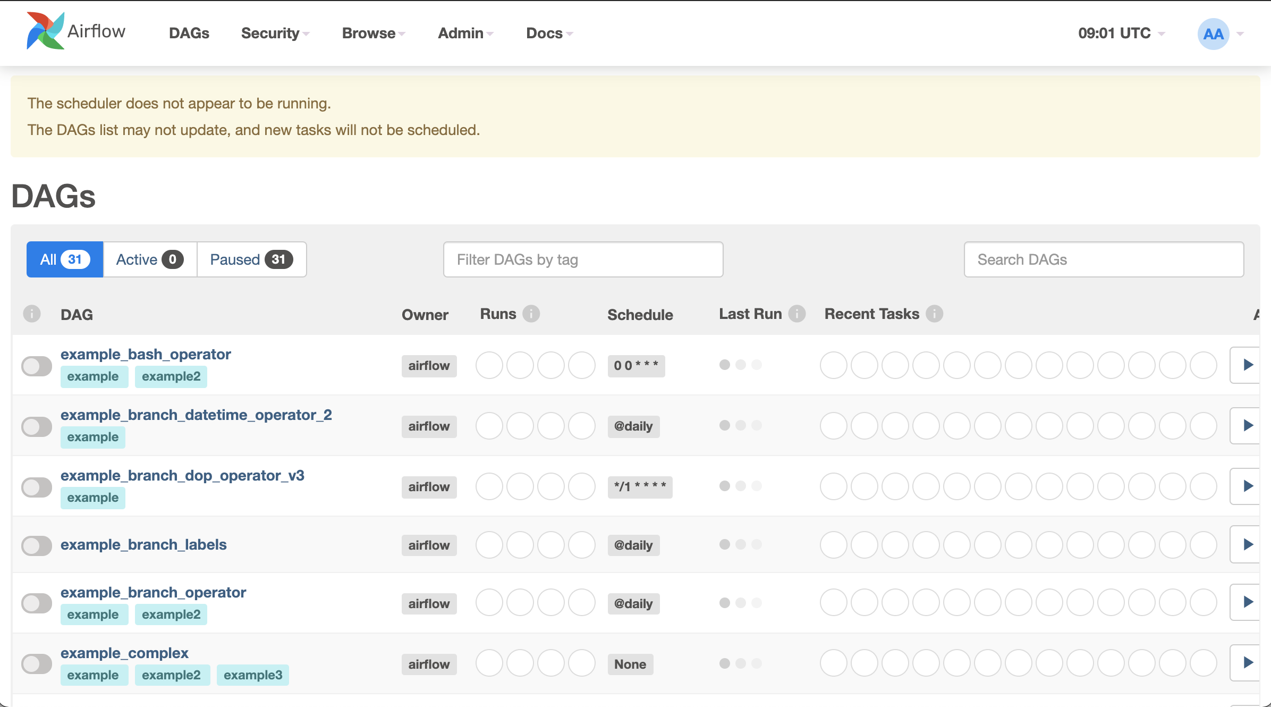Click the Airflow pinwheel logo
Viewport: 1271px width, 707px height.
click(x=46, y=31)
